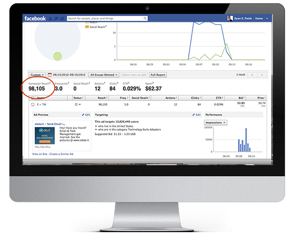Edit the Ad Preview section
This screenshot has width=290, height=235.
pos(86,115)
